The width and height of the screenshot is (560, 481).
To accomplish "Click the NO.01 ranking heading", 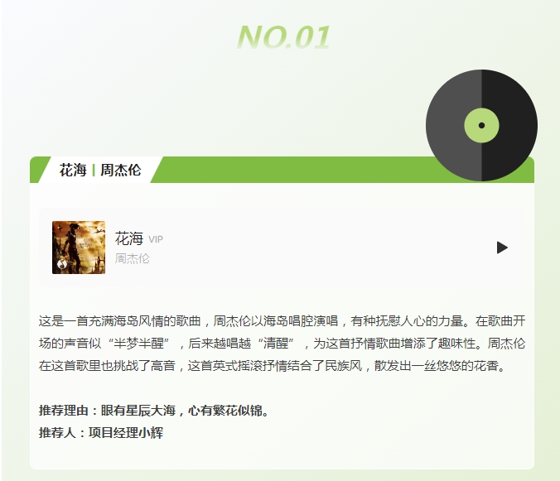I will coord(283,37).
